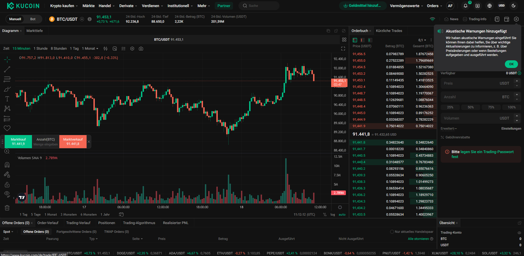Click the Suche search box

(259, 6)
